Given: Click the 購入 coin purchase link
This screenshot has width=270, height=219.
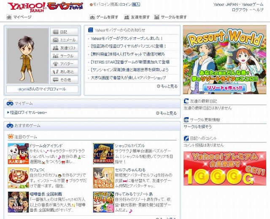Looking at the screenshot, I should 136,5.
